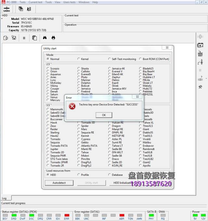The height and width of the screenshot is (221, 208).
Task: Open the Tools menu
Action: (x=48, y=2)
